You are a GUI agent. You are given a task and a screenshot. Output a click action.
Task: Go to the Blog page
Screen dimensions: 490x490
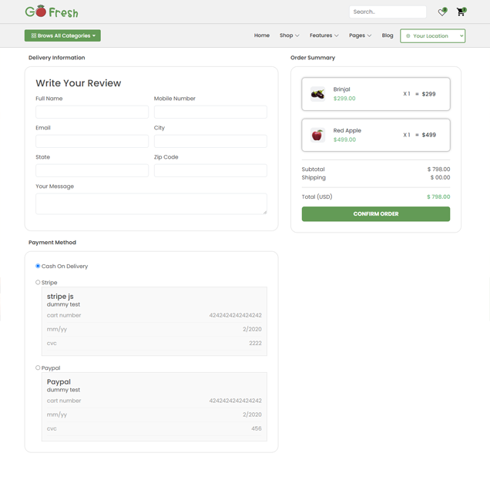pyautogui.click(x=388, y=35)
